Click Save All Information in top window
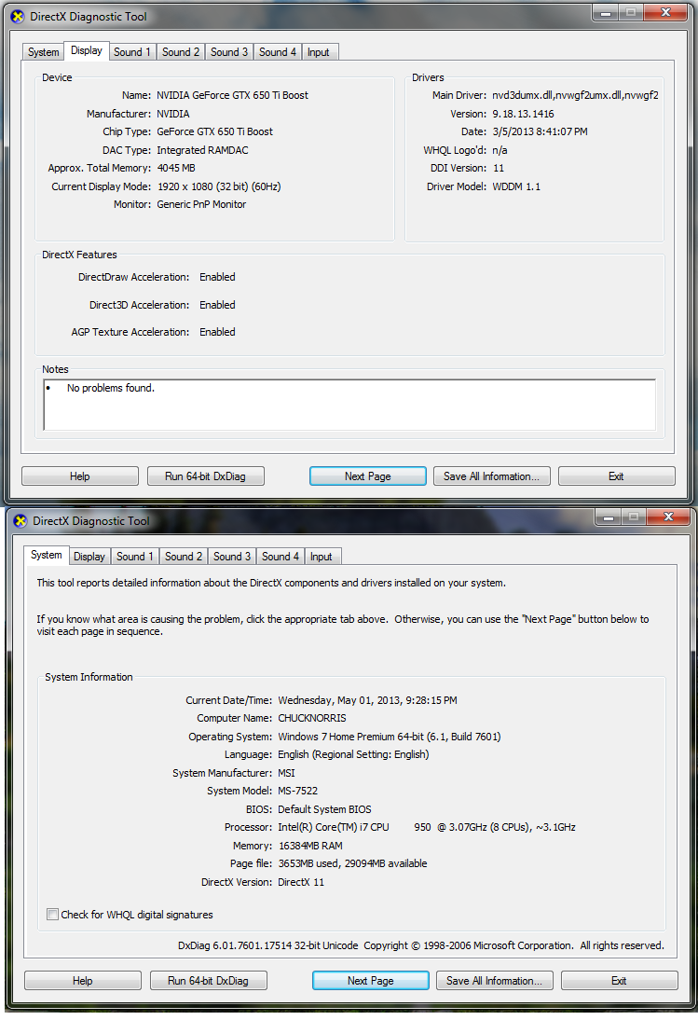 click(x=491, y=476)
